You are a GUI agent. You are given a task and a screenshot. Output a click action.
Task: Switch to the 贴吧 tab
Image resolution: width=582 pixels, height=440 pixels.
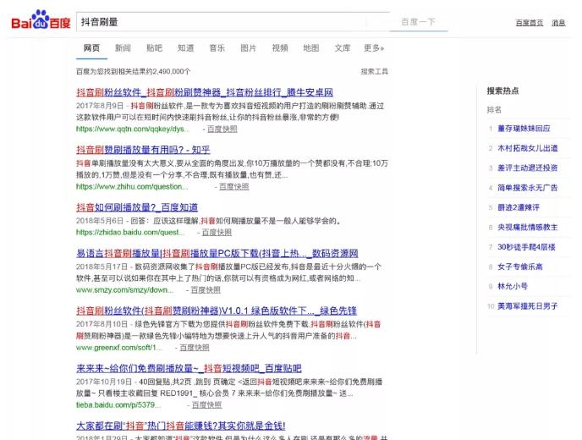coord(154,48)
